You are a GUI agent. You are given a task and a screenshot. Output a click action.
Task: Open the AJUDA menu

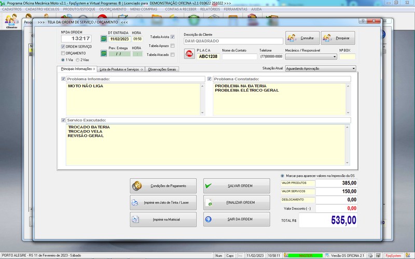click(x=256, y=9)
